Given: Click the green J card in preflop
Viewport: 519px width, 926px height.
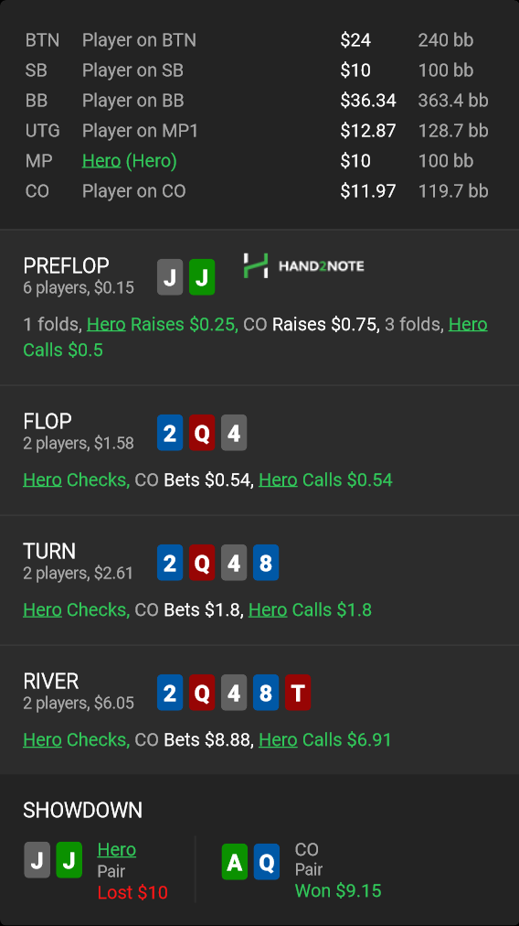Looking at the screenshot, I should 202,277.
